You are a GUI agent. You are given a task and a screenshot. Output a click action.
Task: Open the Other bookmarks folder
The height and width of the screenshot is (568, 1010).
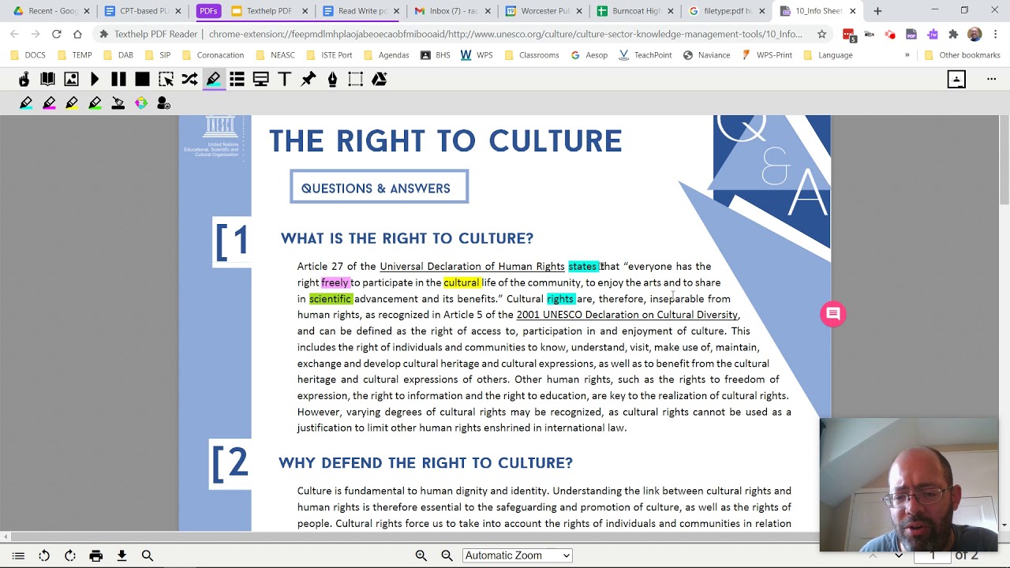tap(962, 55)
